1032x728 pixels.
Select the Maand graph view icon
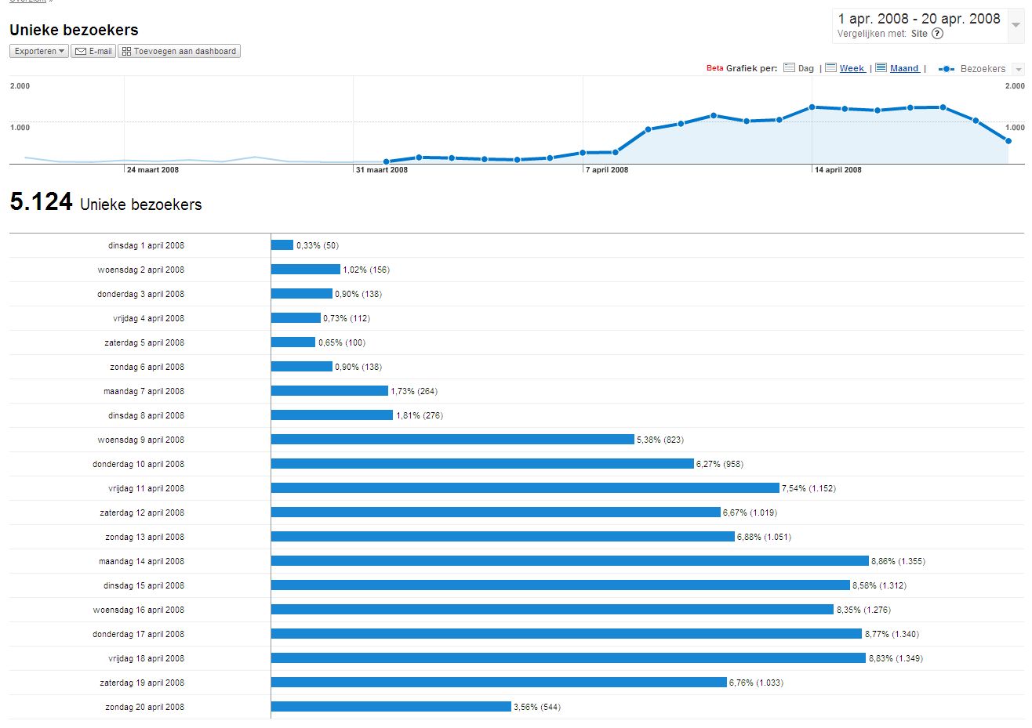[x=881, y=68]
